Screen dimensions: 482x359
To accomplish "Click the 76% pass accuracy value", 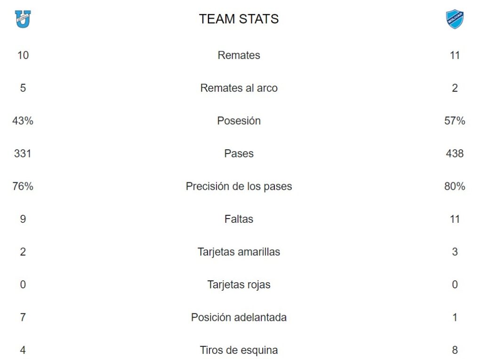I will pyautogui.click(x=23, y=187).
